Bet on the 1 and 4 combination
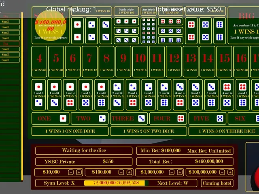Image resolution: width=259 pixels, height=194 pixels. tap(70, 95)
